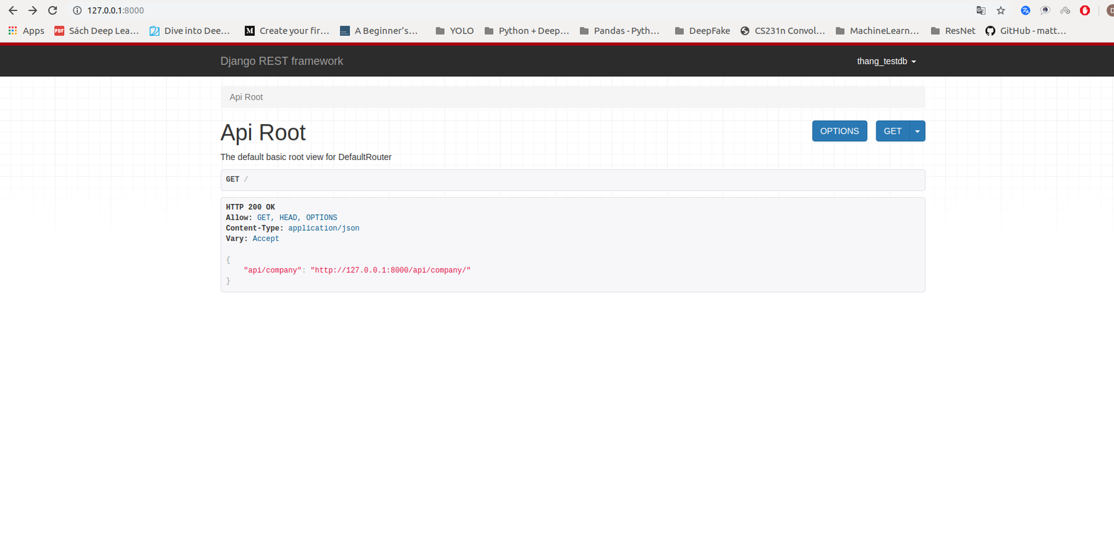Click the OPTIONS request button
This screenshot has height=547, width=1114.
[x=839, y=131]
